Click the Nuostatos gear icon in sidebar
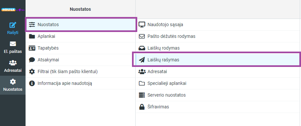 13,82
